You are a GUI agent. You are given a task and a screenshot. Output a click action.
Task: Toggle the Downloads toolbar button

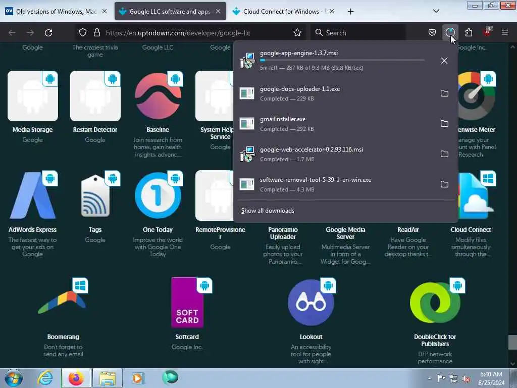tap(450, 33)
